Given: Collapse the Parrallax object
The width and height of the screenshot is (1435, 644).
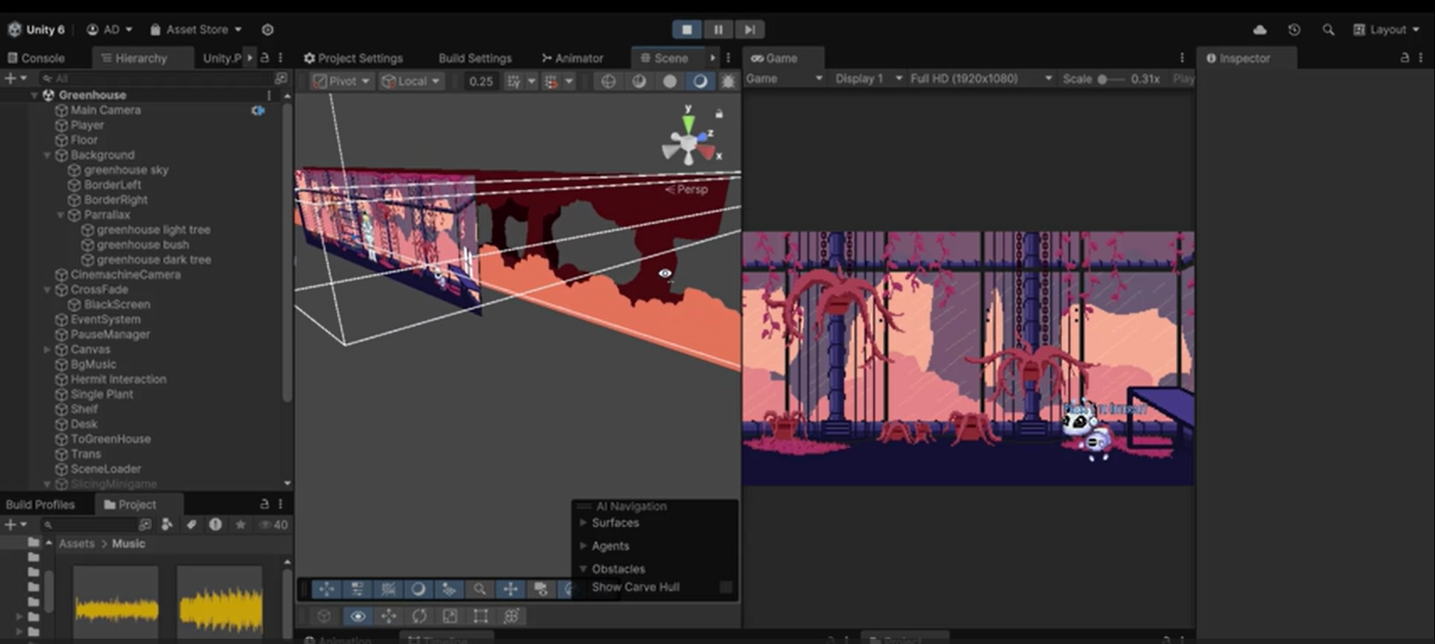Looking at the screenshot, I should [x=60, y=215].
